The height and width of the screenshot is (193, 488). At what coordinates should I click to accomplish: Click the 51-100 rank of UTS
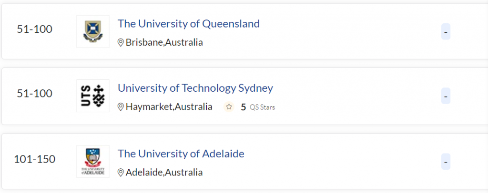click(35, 94)
